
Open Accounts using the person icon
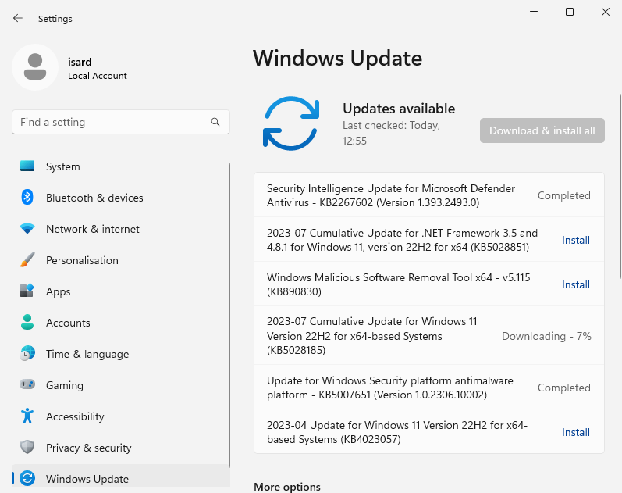point(27,323)
